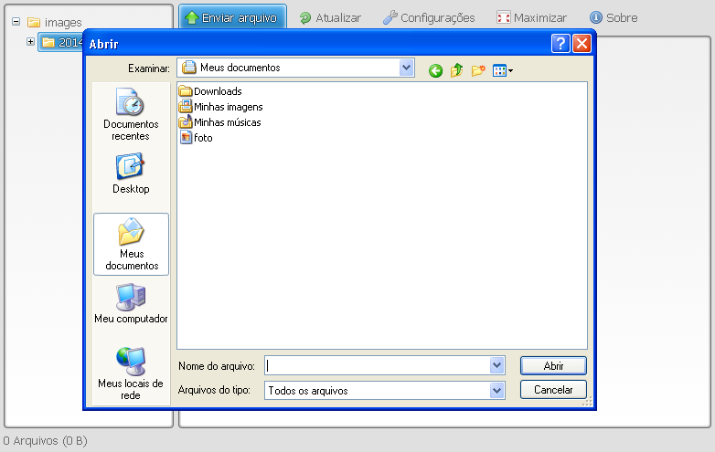This screenshot has height=452, width=715.
Task: Click the Nome do arquivo text field
Action: (378, 365)
